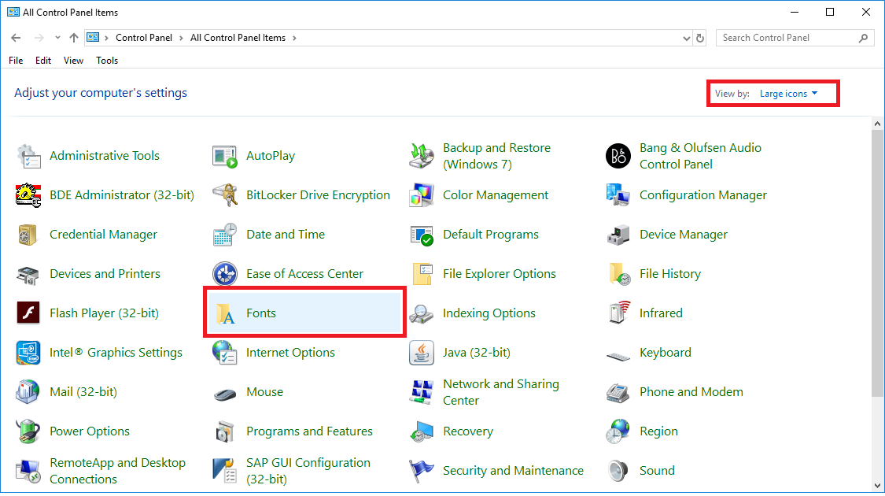Go back with the Back arrow

16,38
